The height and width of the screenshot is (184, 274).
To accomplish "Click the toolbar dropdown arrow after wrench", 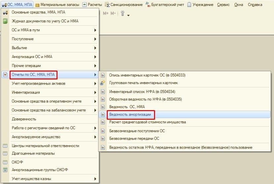I will (x=128, y=15).
